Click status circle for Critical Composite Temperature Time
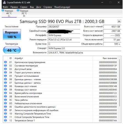 pos(5,117)
